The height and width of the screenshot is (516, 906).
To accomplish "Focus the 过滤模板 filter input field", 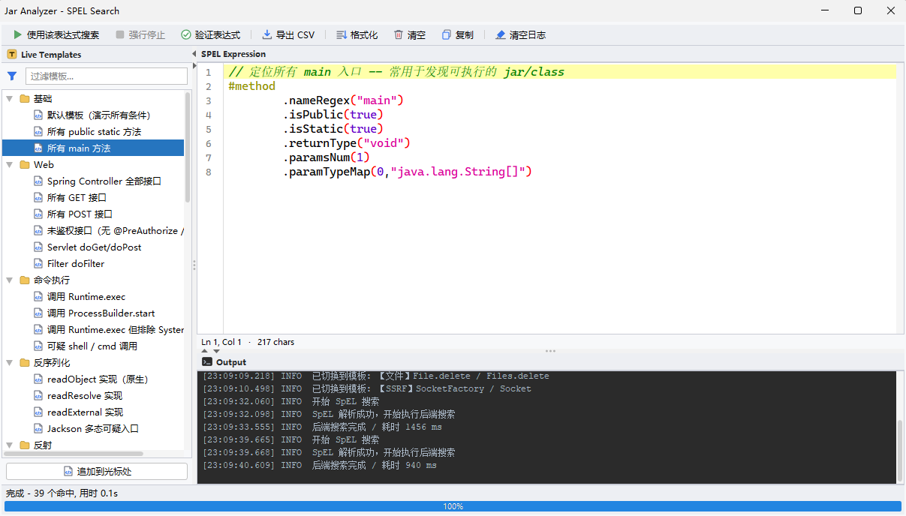I will pos(107,76).
